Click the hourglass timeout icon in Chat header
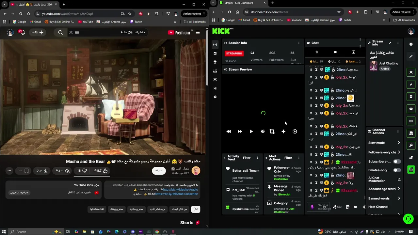Image resolution: width=418 pixels, height=235 pixels. pos(353,52)
